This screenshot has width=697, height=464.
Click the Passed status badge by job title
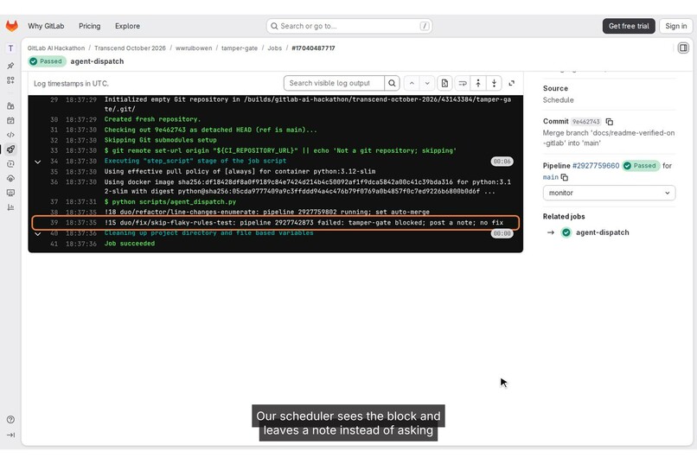(47, 61)
